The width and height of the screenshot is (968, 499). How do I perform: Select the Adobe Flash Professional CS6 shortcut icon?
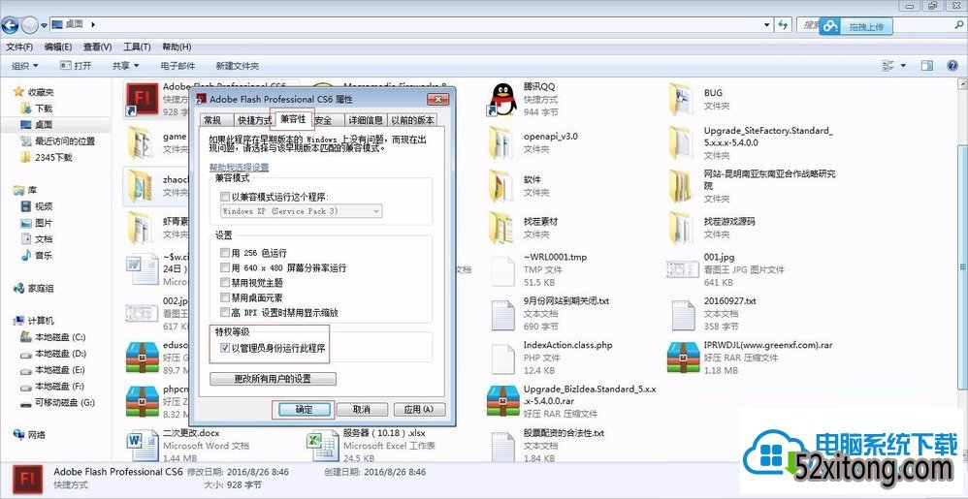142,99
